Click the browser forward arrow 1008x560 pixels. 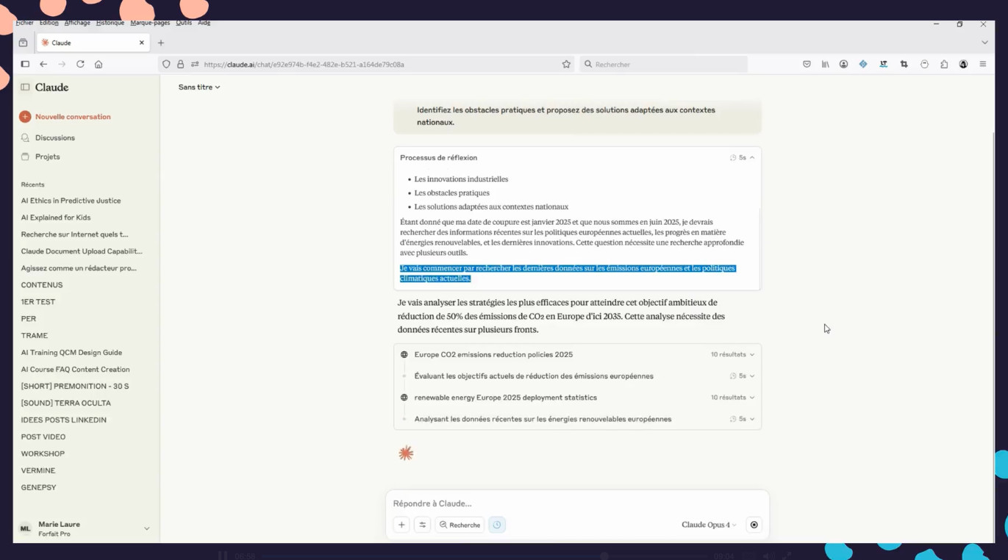pyautogui.click(x=62, y=65)
